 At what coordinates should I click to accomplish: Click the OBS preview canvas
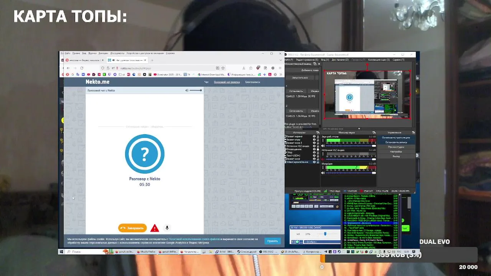367,94
